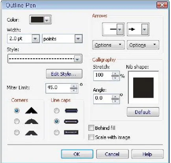Select the extended square line caps radio button
This screenshot has width=171, height=163.
(57, 132)
